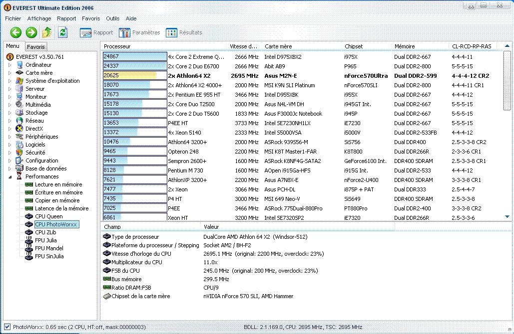This screenshot has width=514, height=334.
Task: Open the CPU Queen benchmark
Action: tap(49, 216)
